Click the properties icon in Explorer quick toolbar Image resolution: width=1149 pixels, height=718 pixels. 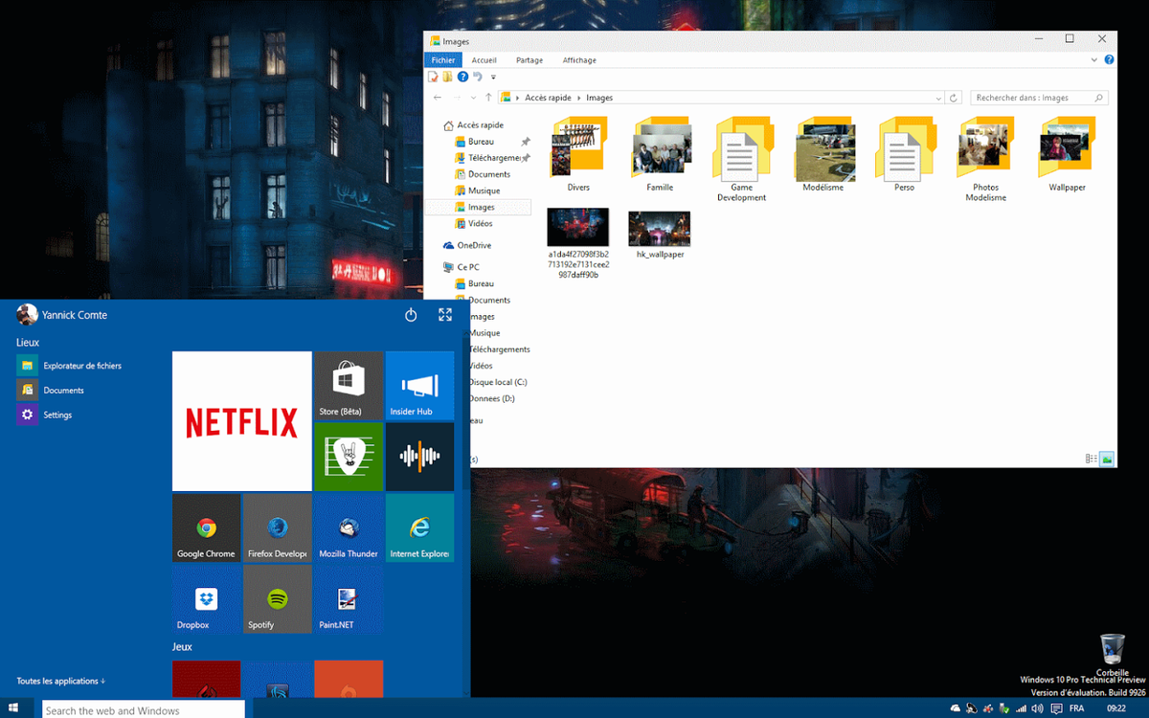click(434, 77)
